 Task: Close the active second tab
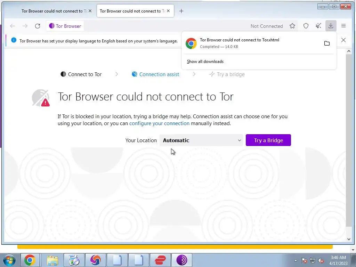click(x=168, y=11)
